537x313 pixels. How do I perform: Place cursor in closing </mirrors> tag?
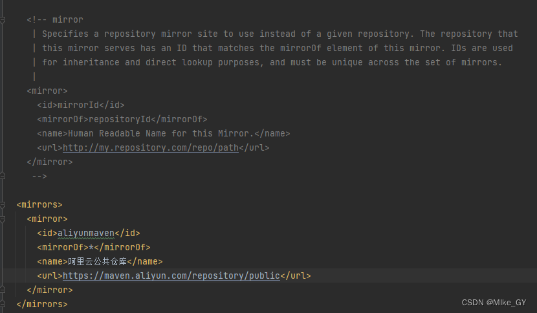(x=42, y=304)
